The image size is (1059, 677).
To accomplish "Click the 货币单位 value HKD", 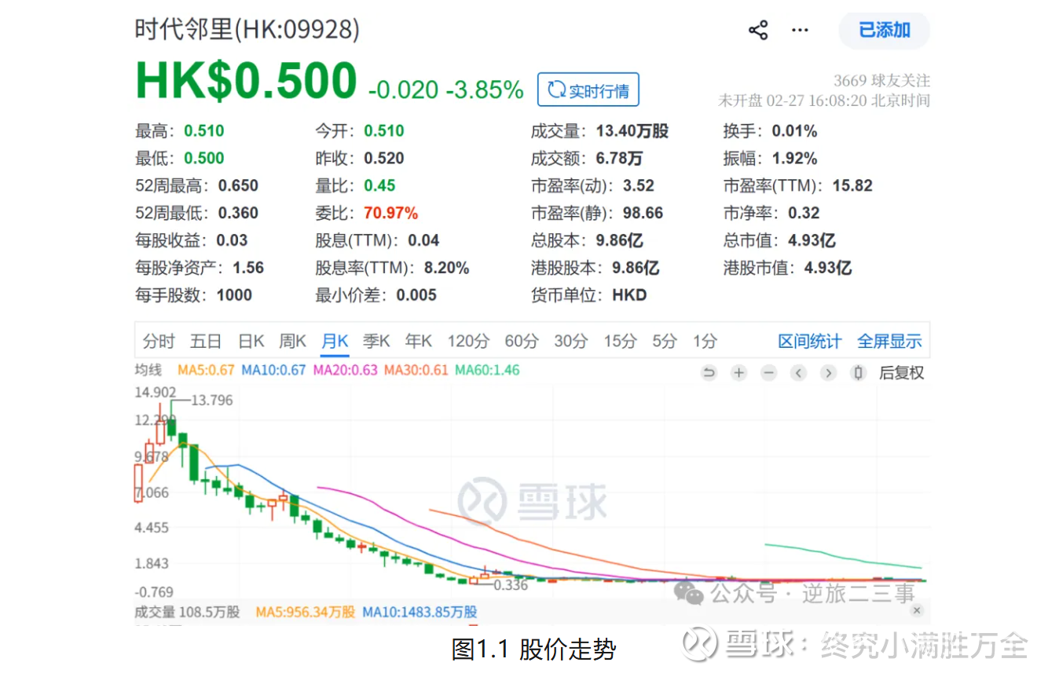I will click(x=629, y=295).
